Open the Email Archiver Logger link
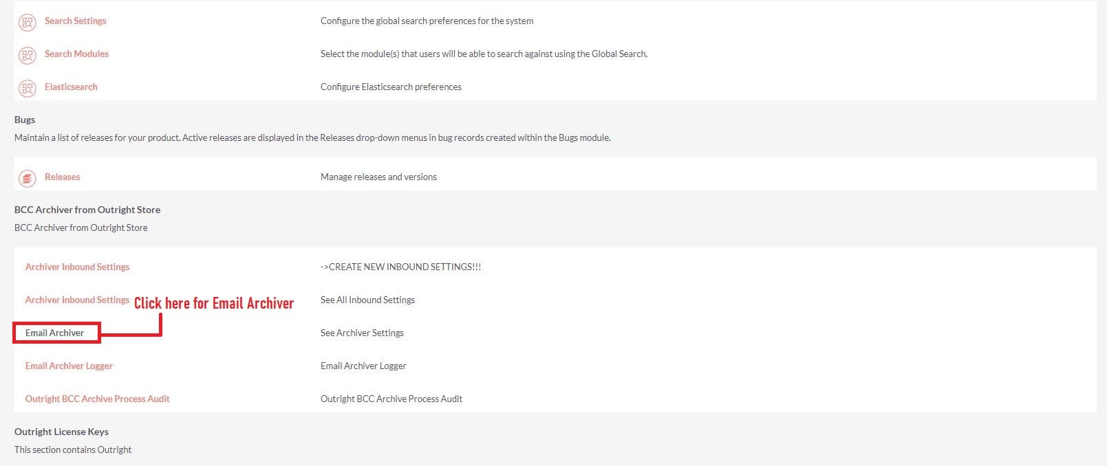The width and height of the screenshot is (1107, 466). pyautogui.click(x=69, y=366)
